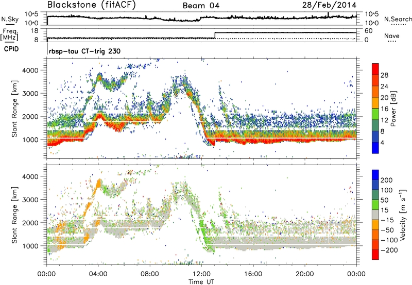Click the '4000' tick on the power plot

coord(30,70)
